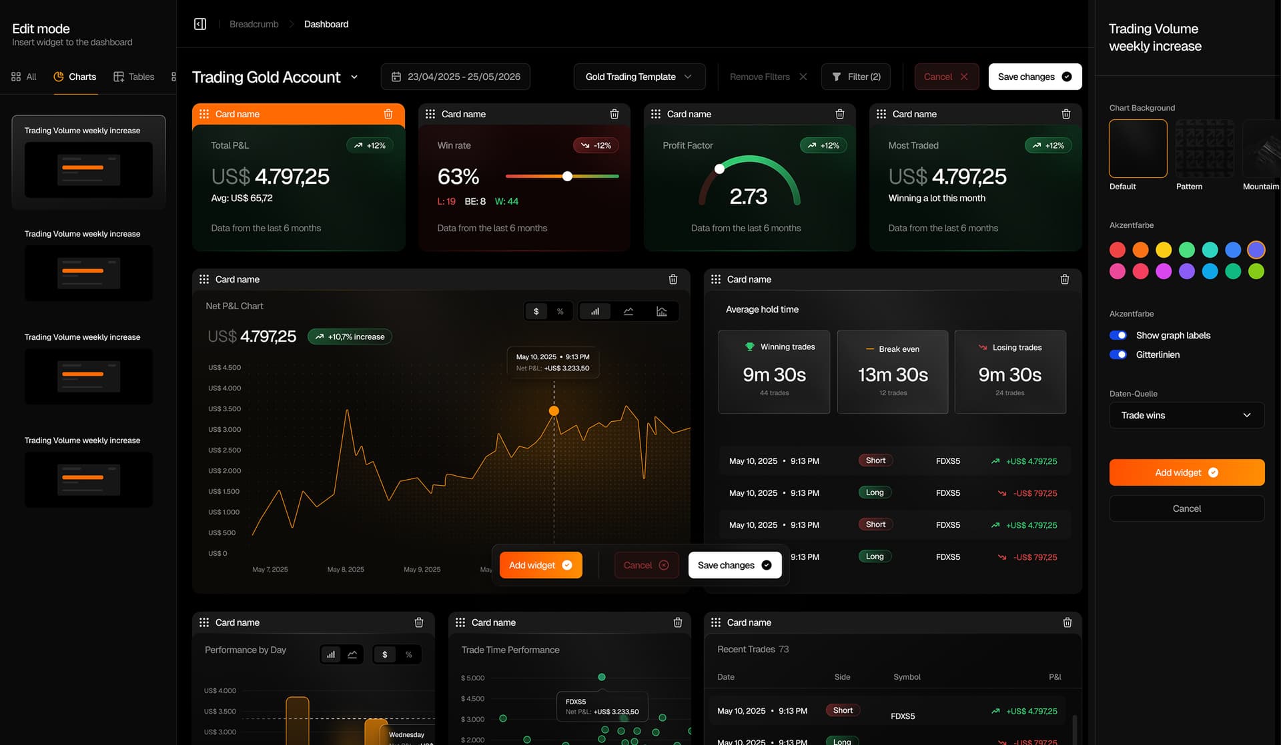The height and width of the screenshot is (745, 1281).
Task: Switch Net P&L Chart to line view icon
Action: [628, 311]
